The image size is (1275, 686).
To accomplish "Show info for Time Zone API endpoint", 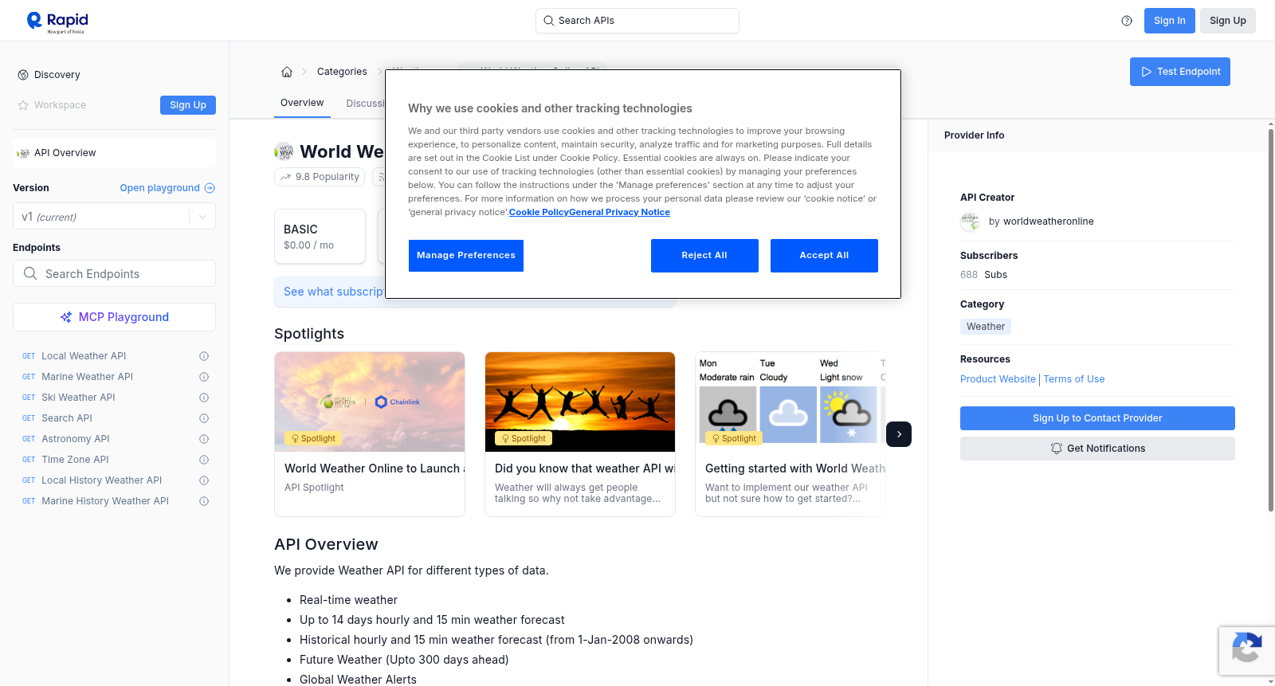I will (204, 460).
